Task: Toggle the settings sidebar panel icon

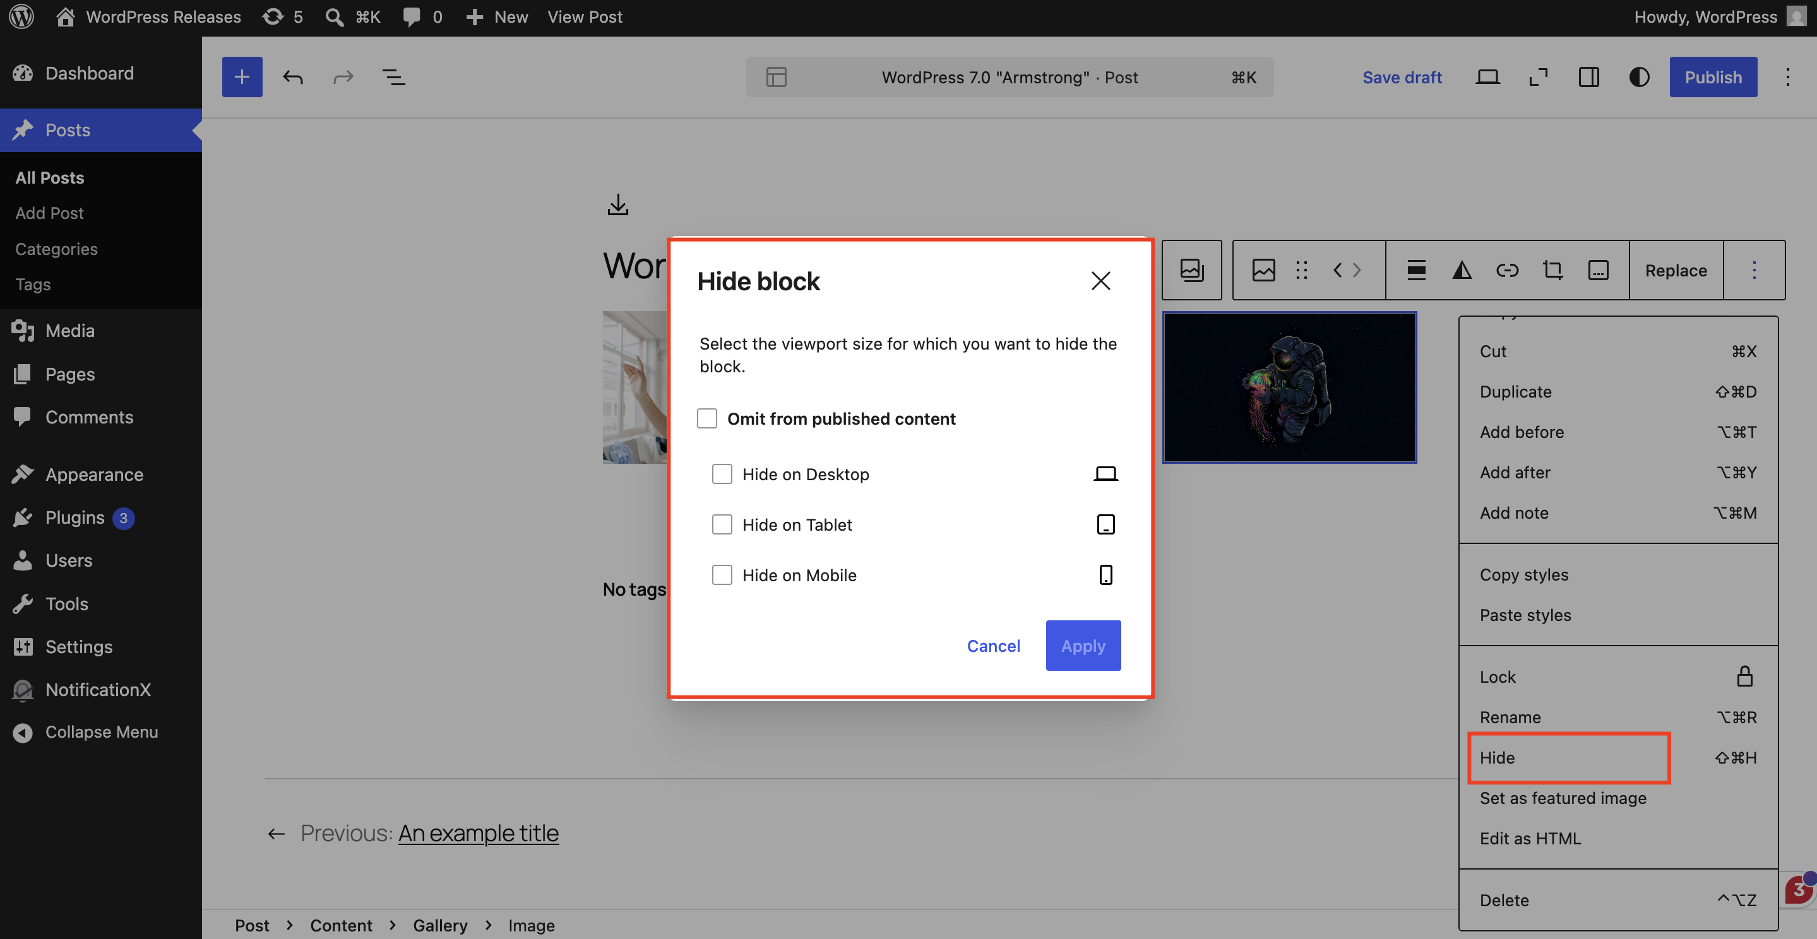Action: pyautogui.click(x=1588, y=77)
